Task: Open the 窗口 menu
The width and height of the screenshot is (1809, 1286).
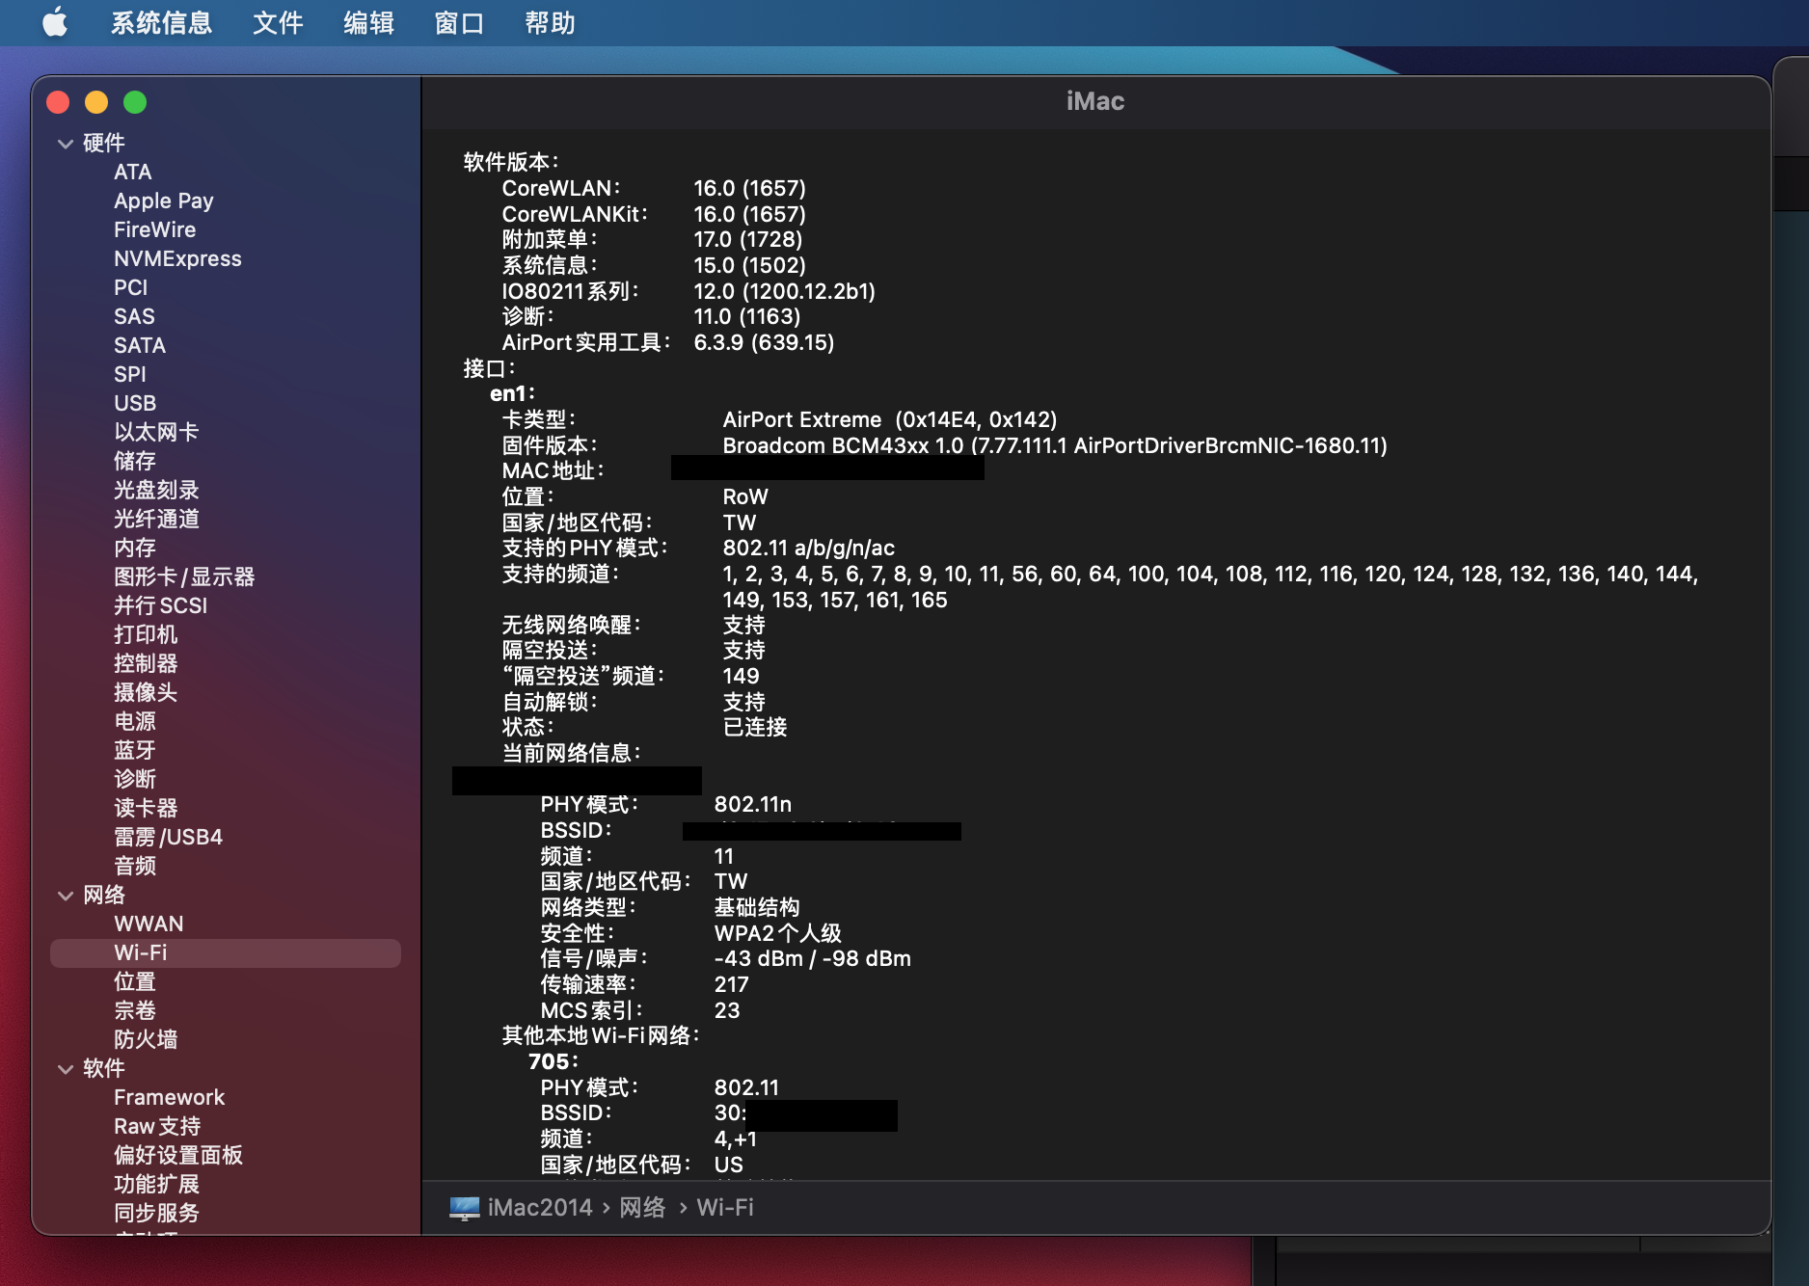Action: pos(459,22)
